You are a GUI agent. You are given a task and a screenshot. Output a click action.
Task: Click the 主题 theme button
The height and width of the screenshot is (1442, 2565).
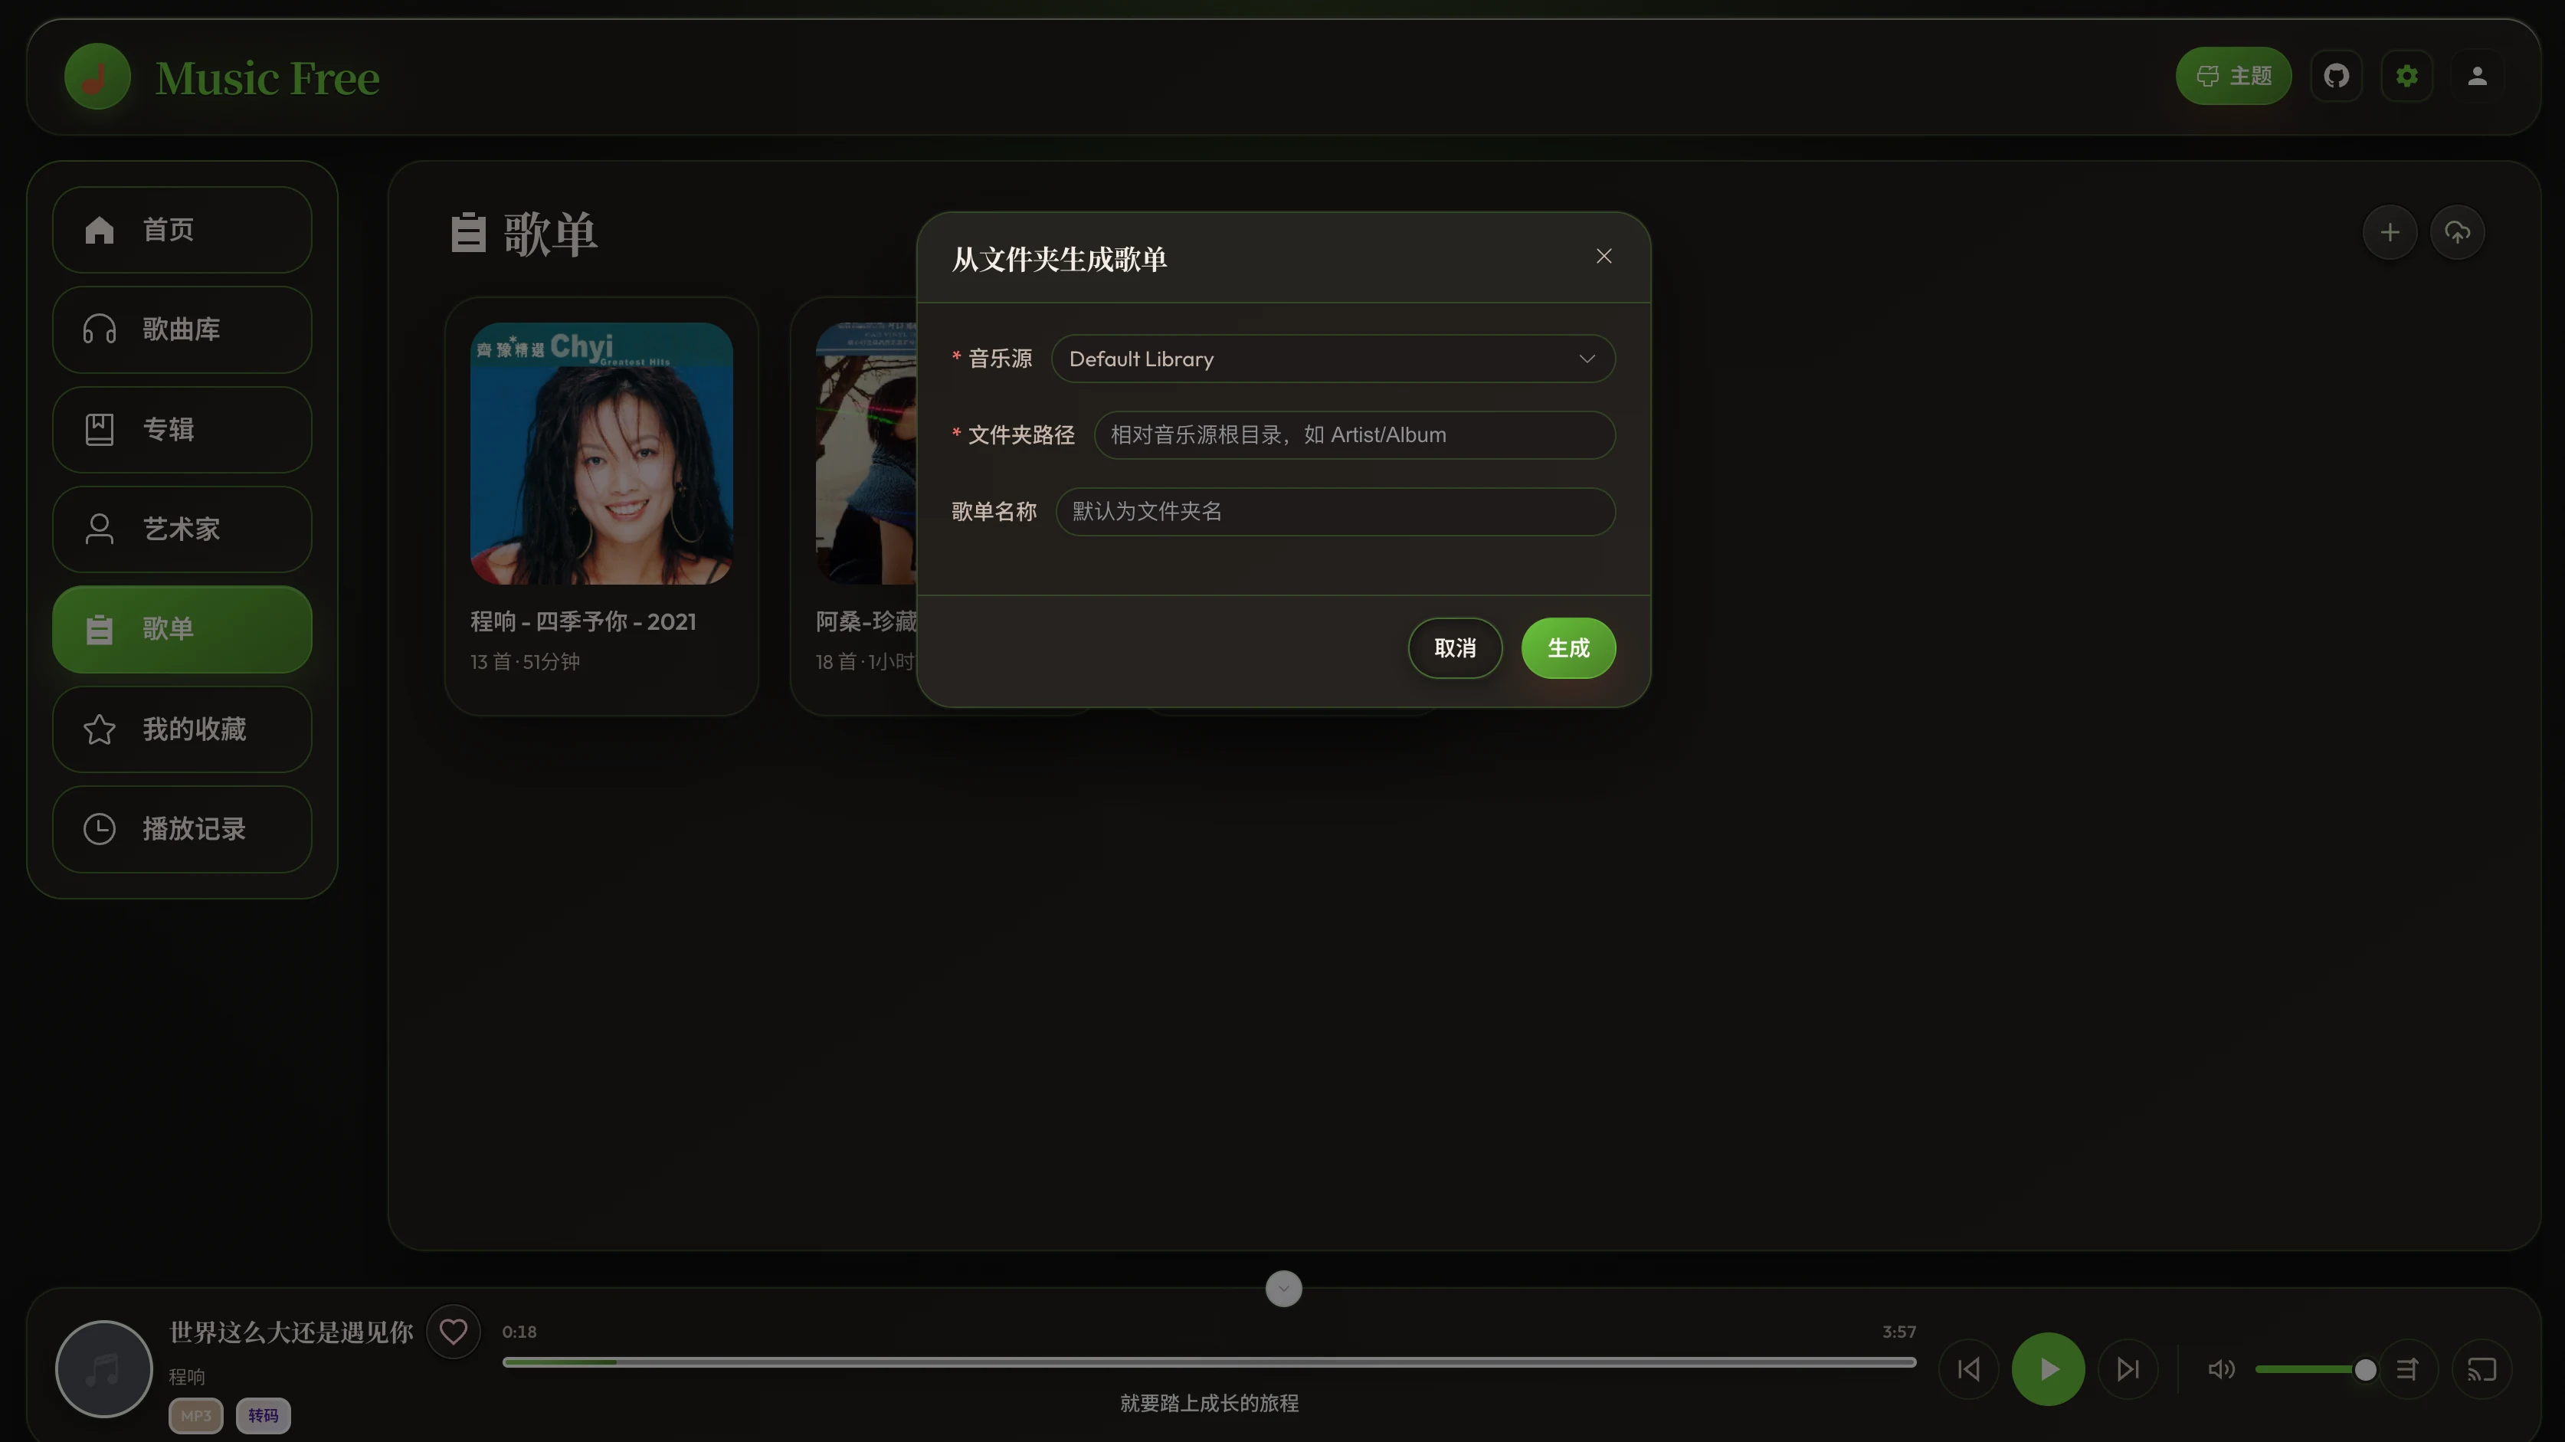point(2233,76)
